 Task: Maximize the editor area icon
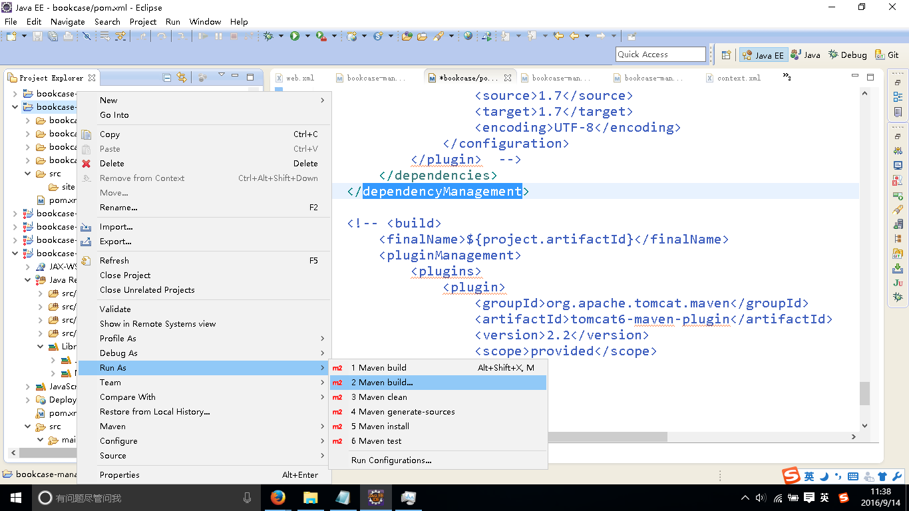click(870, 77)
